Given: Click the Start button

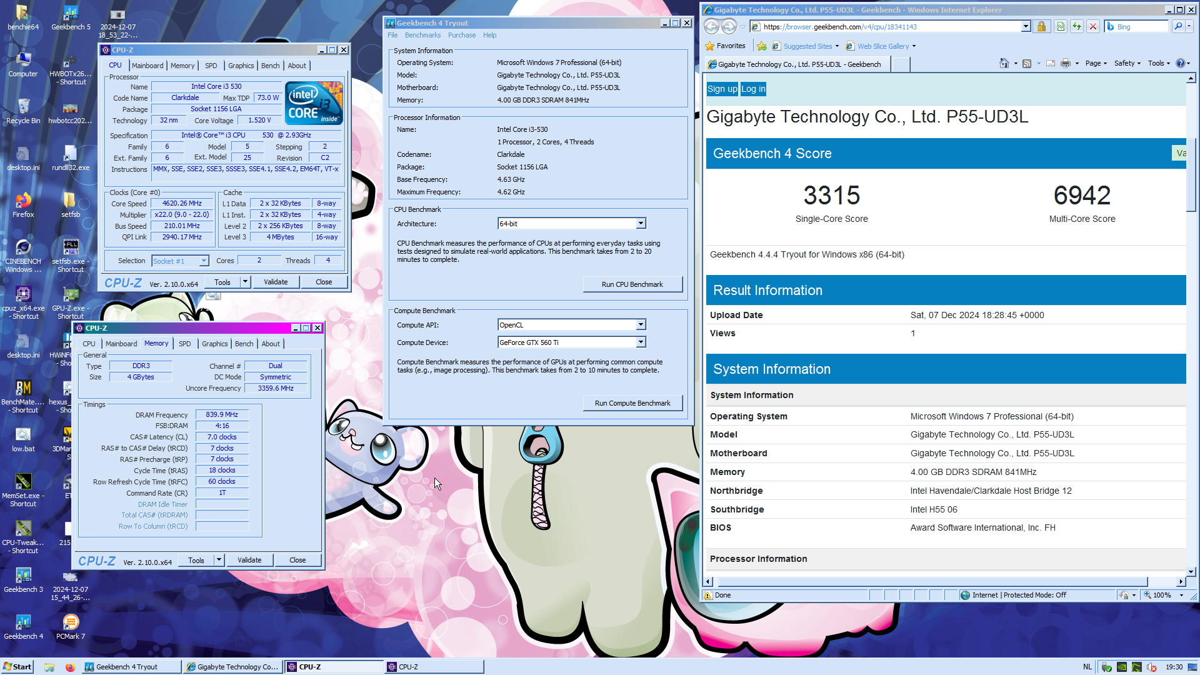Looking at the screenshot, I should click(17, 667).
